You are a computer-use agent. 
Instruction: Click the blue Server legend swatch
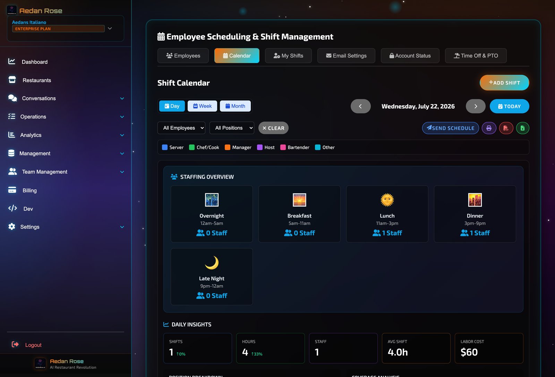165,147
